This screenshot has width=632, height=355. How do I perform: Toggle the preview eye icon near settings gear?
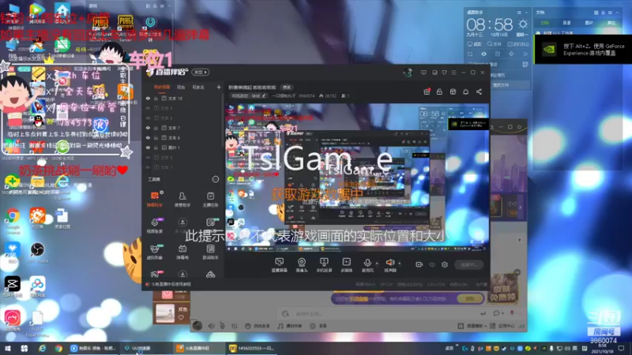(432, 264)
